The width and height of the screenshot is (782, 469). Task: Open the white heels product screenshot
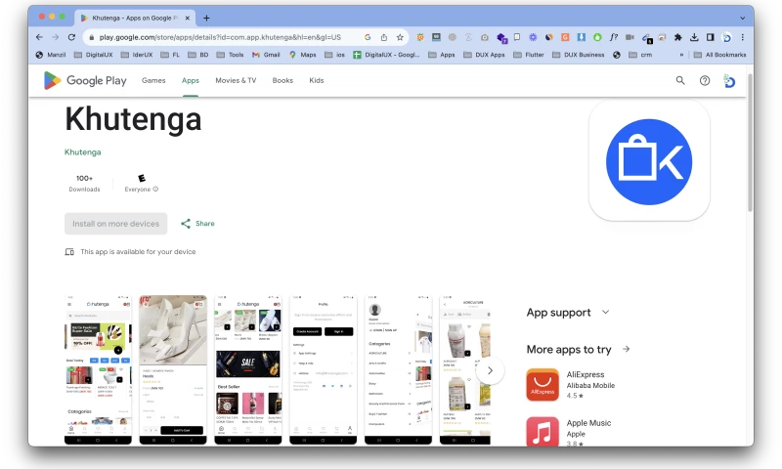[173, 369]
